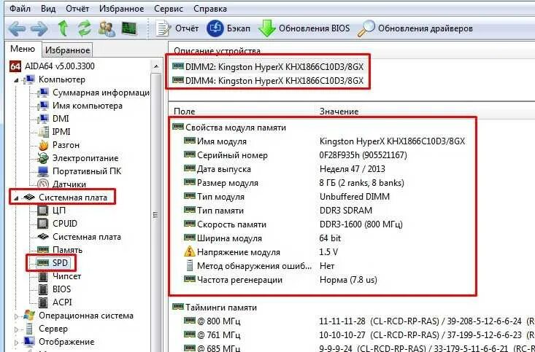Open the BIOS chip icon item
Viewport: 535px width, 352px height.
[43, 289]
